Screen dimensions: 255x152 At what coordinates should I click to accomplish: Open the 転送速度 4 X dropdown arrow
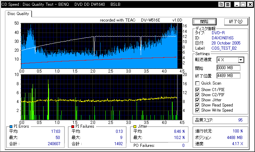241,60
